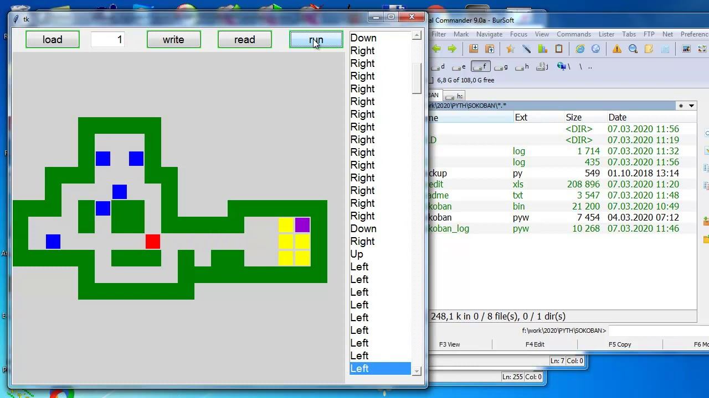Open the Commands menu in Total Commander

[574, 34]
